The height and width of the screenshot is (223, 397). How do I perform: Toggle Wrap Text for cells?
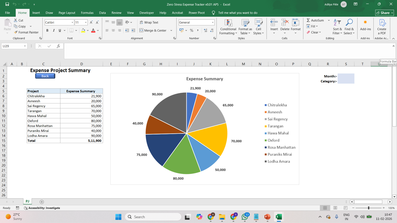coord(149,23)
